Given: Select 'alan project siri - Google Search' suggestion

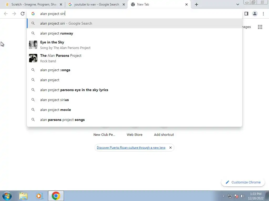Looking at the screenshot, I should click(135, 23).
